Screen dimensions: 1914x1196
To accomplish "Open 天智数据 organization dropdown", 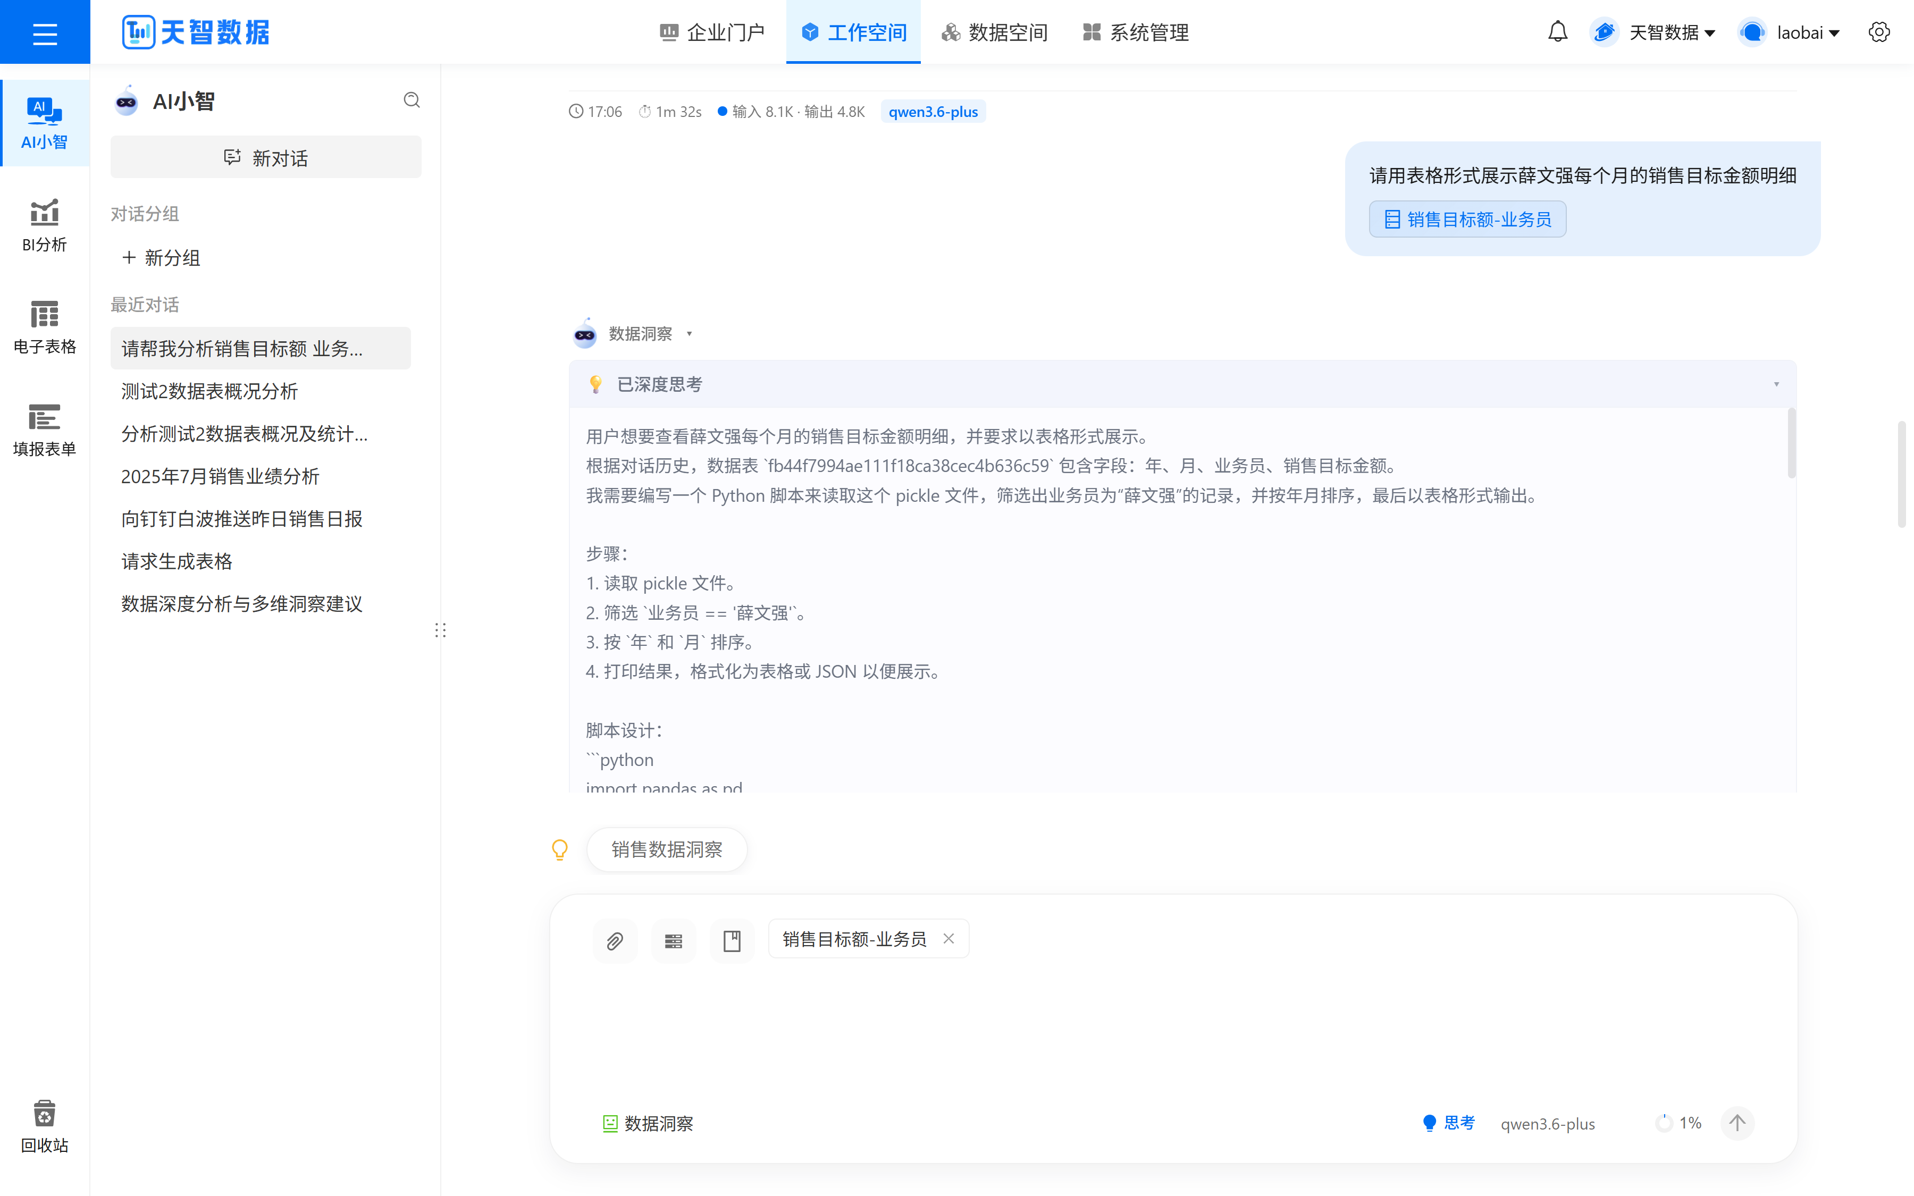I will (x=1654, y=32).
